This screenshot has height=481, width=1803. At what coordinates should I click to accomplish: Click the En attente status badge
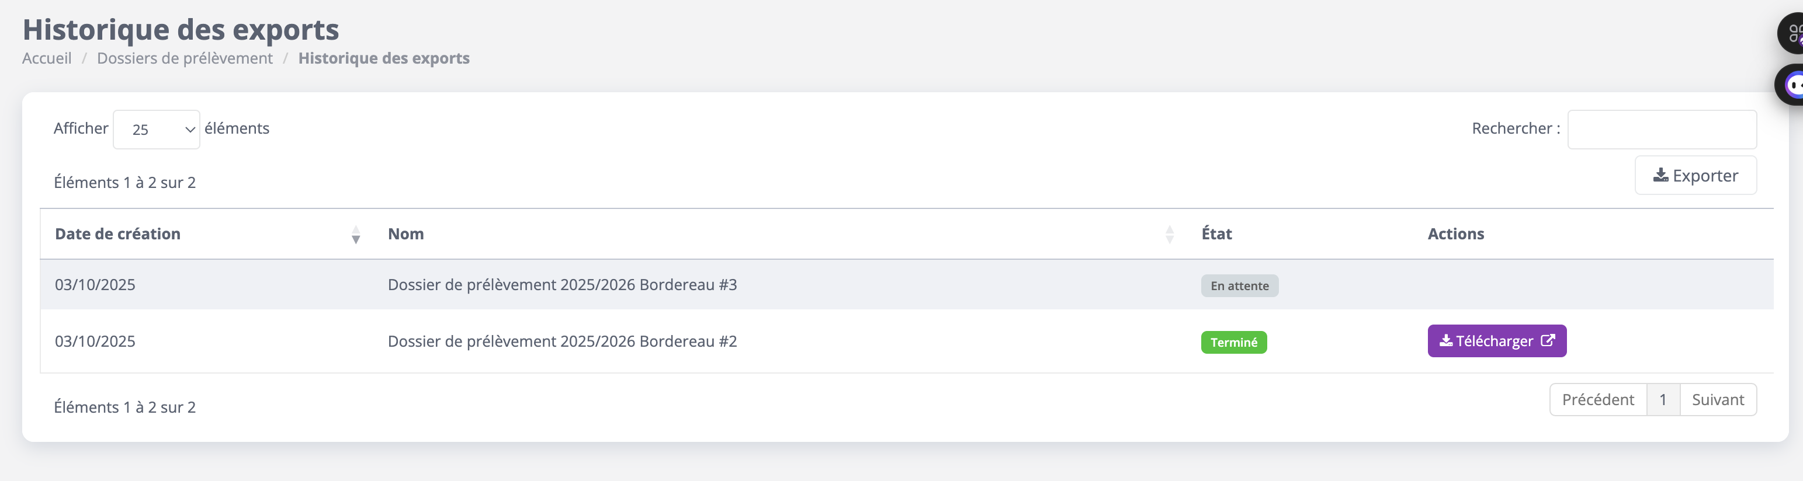(1239, 285)
